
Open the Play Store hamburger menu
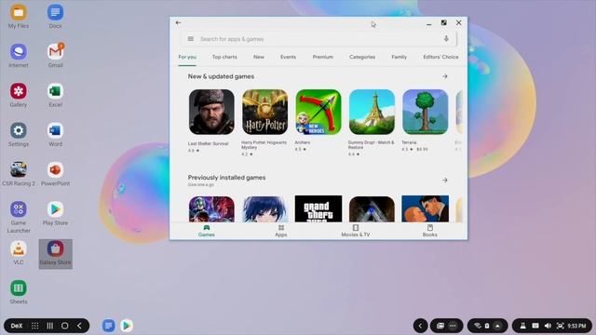(190, 39)
